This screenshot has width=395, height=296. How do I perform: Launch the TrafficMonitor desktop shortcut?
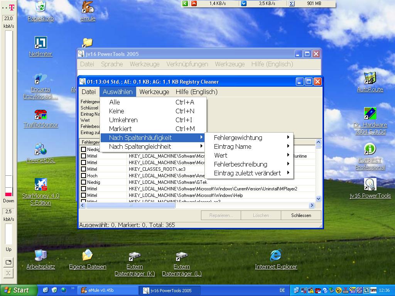(x=41, y=118)
